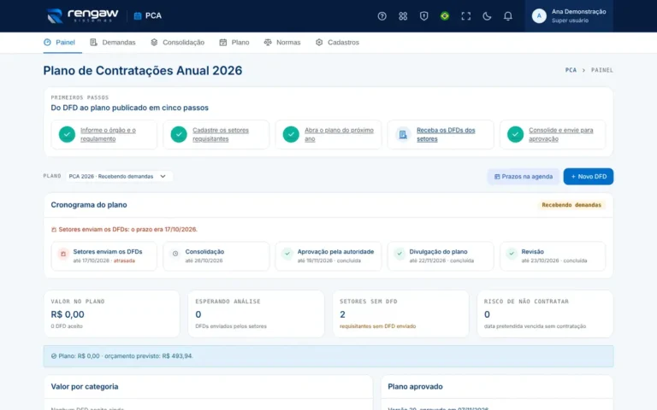Click 'requisitantes sem DFD enviado' text
The height and width of the screenshot is (410, 657).
point(377,326)
